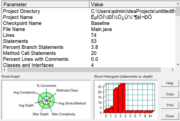
Task: Print the metrics report
Action: [x=170, y=105]
